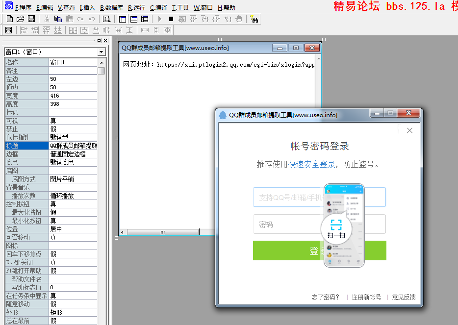
Task: Open the V.查看 menu
Action: (66, 8)
